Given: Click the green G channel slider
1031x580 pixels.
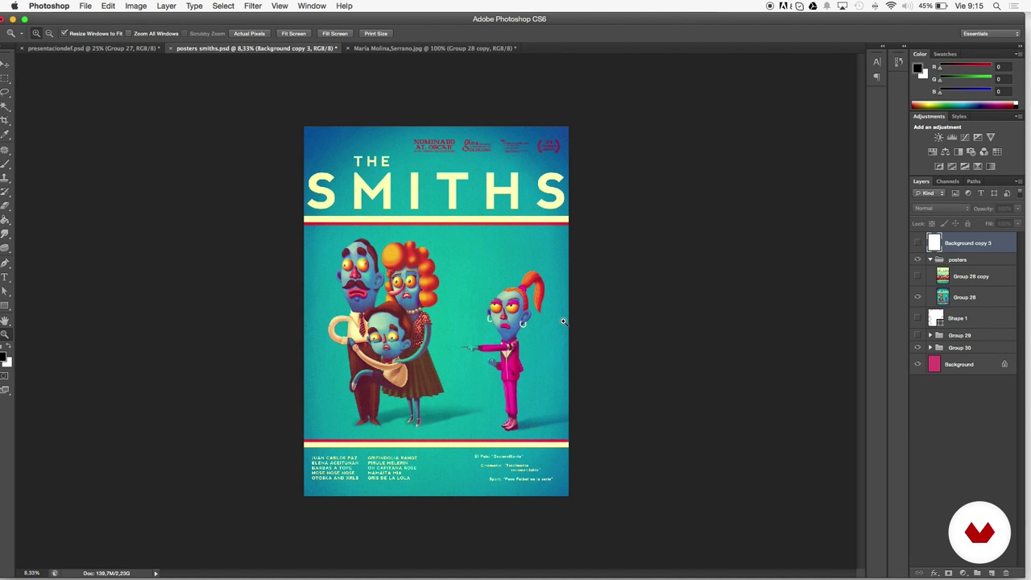Looking at the screenshot, I should [x=966, y=79].
